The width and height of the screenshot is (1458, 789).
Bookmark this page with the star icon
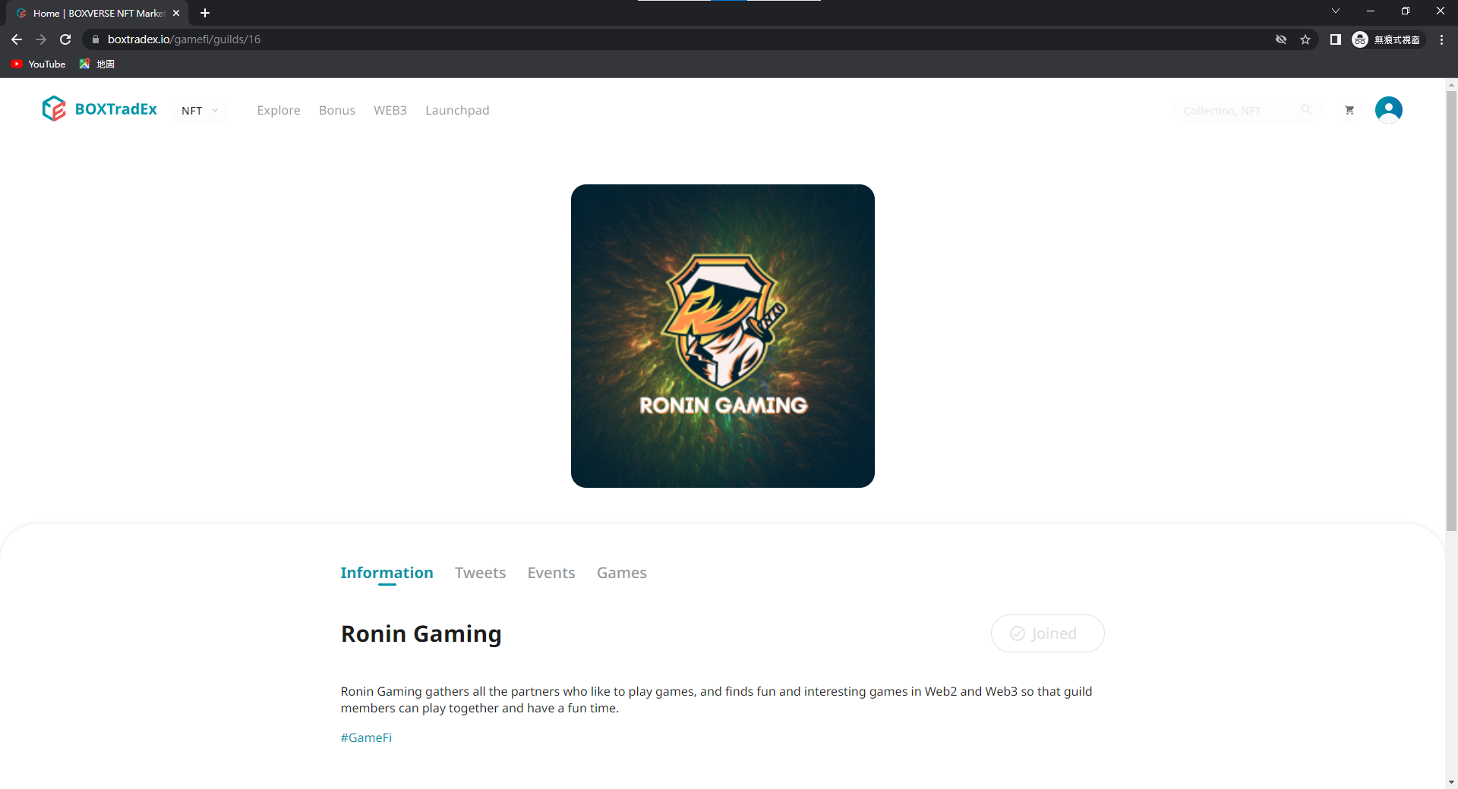pos(1305,39)
